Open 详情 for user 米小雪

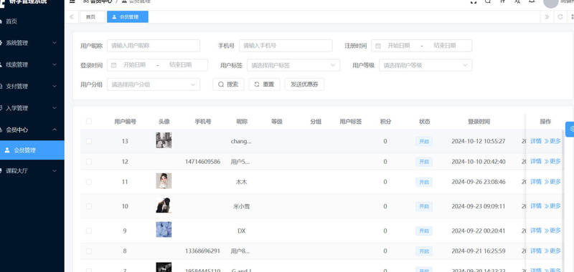(536, 206)
